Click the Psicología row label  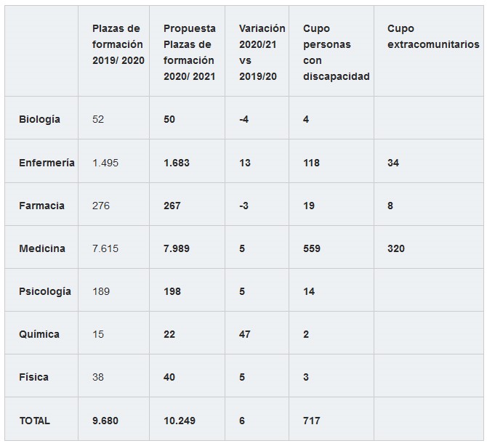45,291
